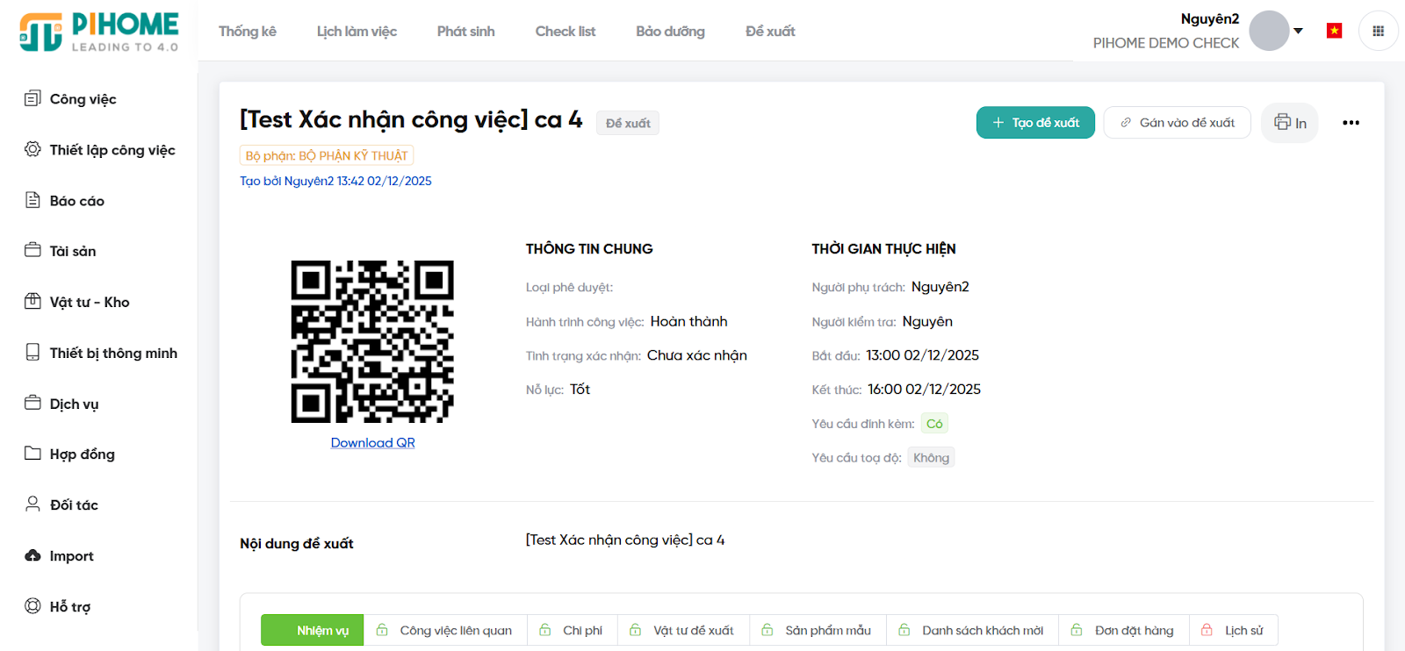1405x651 pixels.
Task: Click the Download QR link
Action: click(372, 443)
